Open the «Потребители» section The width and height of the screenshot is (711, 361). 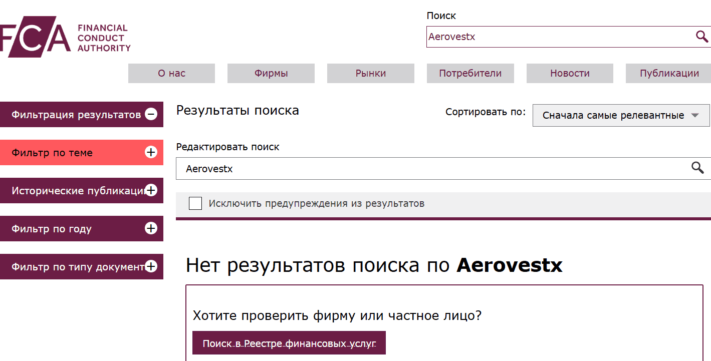(x=470, y=73)
